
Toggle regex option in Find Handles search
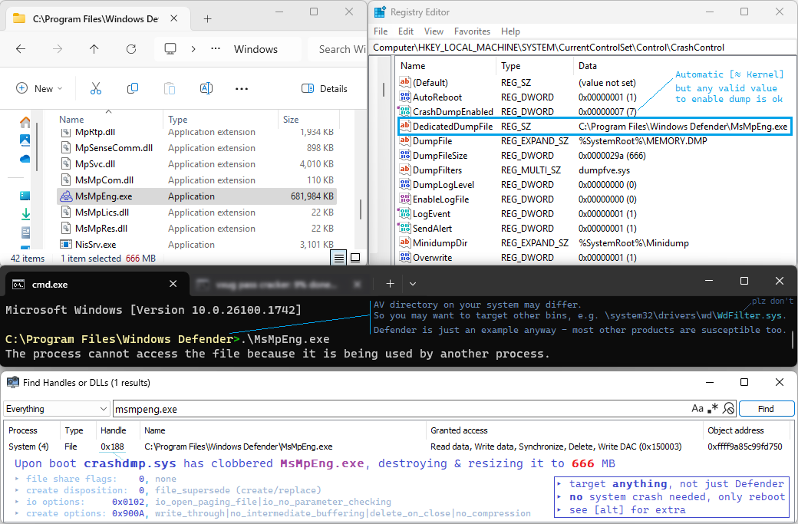[x=714, y=408]
